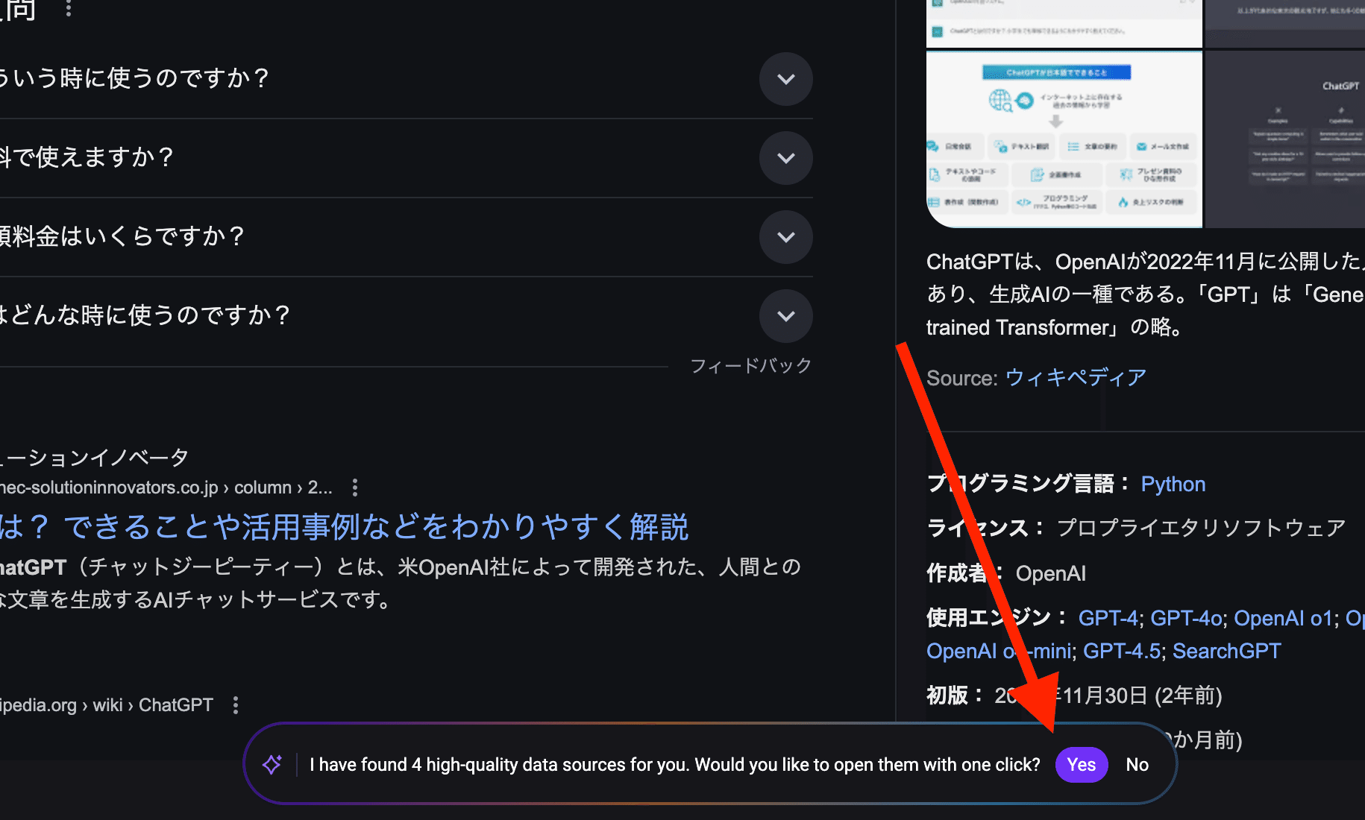1365x820 pixels.
Task: Open three-dot menu for nec-solutioninnovators.co.jp result
Action: [355, 488]
